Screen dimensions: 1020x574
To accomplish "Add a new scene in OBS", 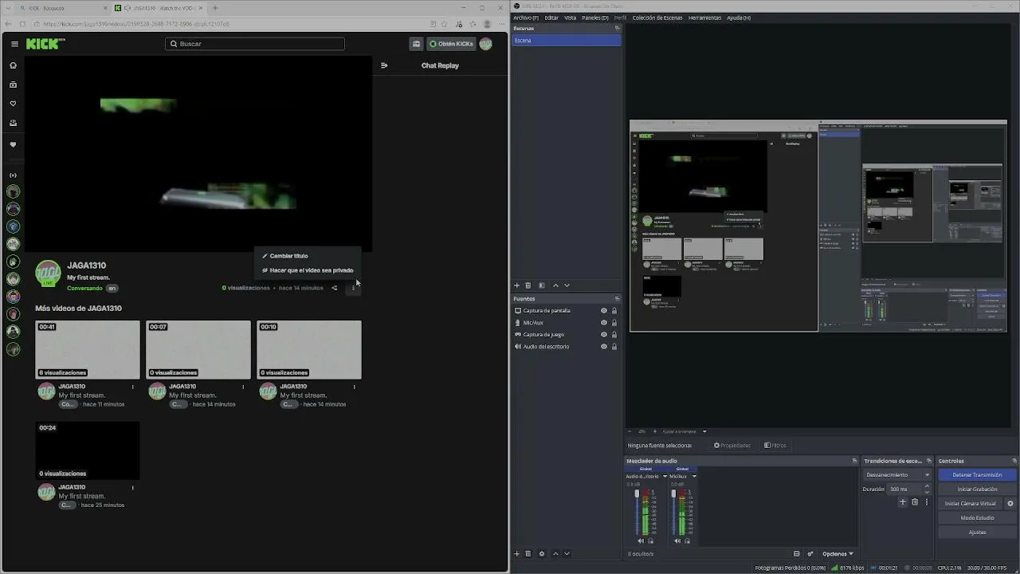I will point(516,285).
